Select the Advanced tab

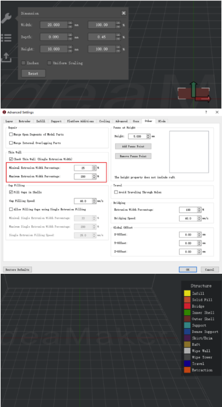pos(121,121)
